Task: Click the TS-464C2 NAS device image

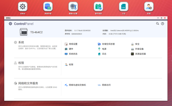Action: pos(24,32)
